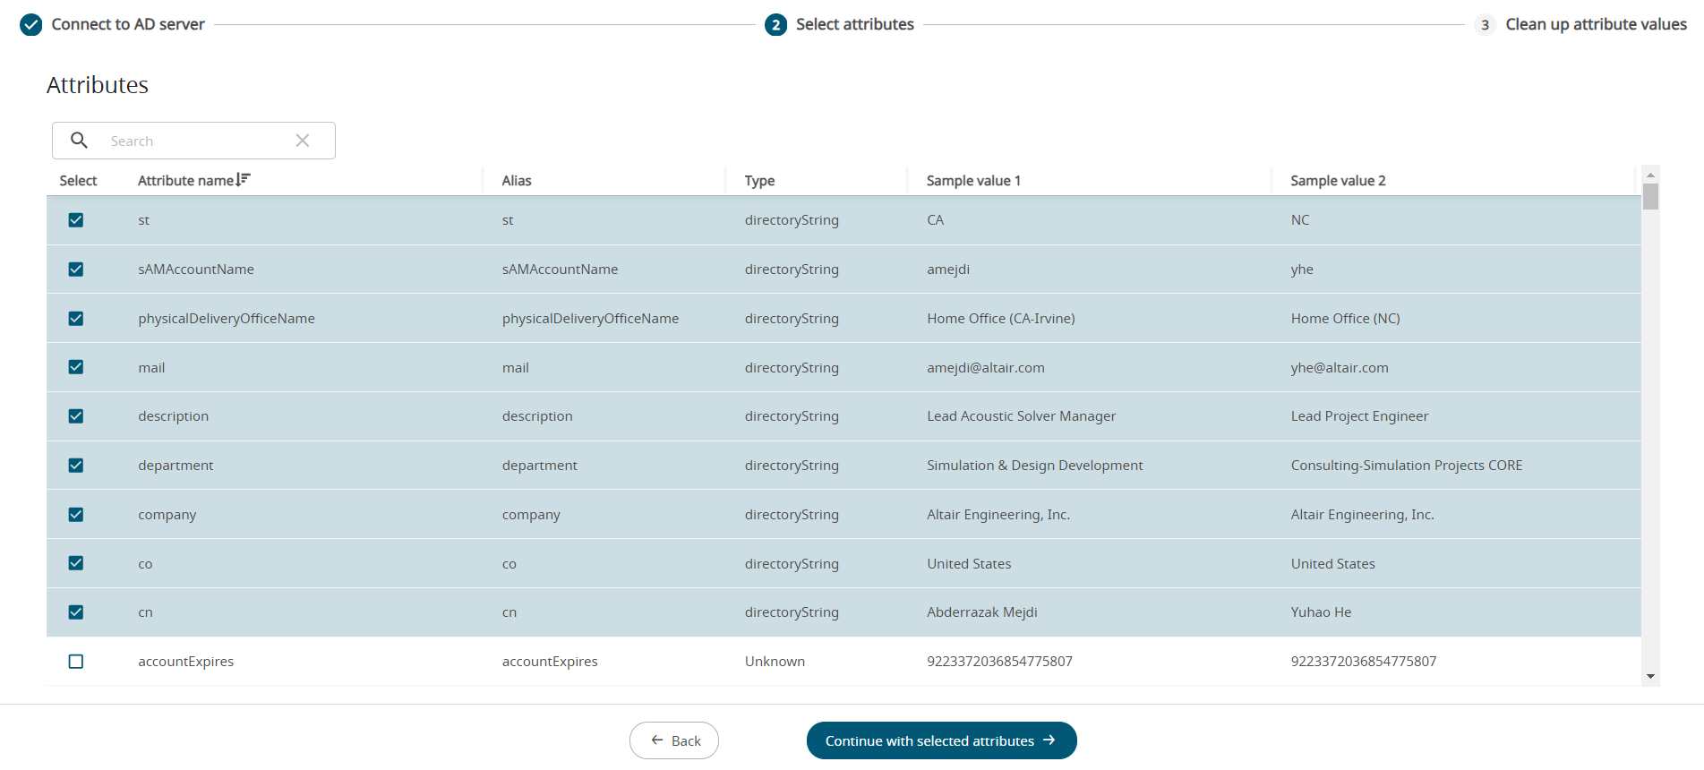Click the Alias column header

pyautogui.click(x=517, y=181)
